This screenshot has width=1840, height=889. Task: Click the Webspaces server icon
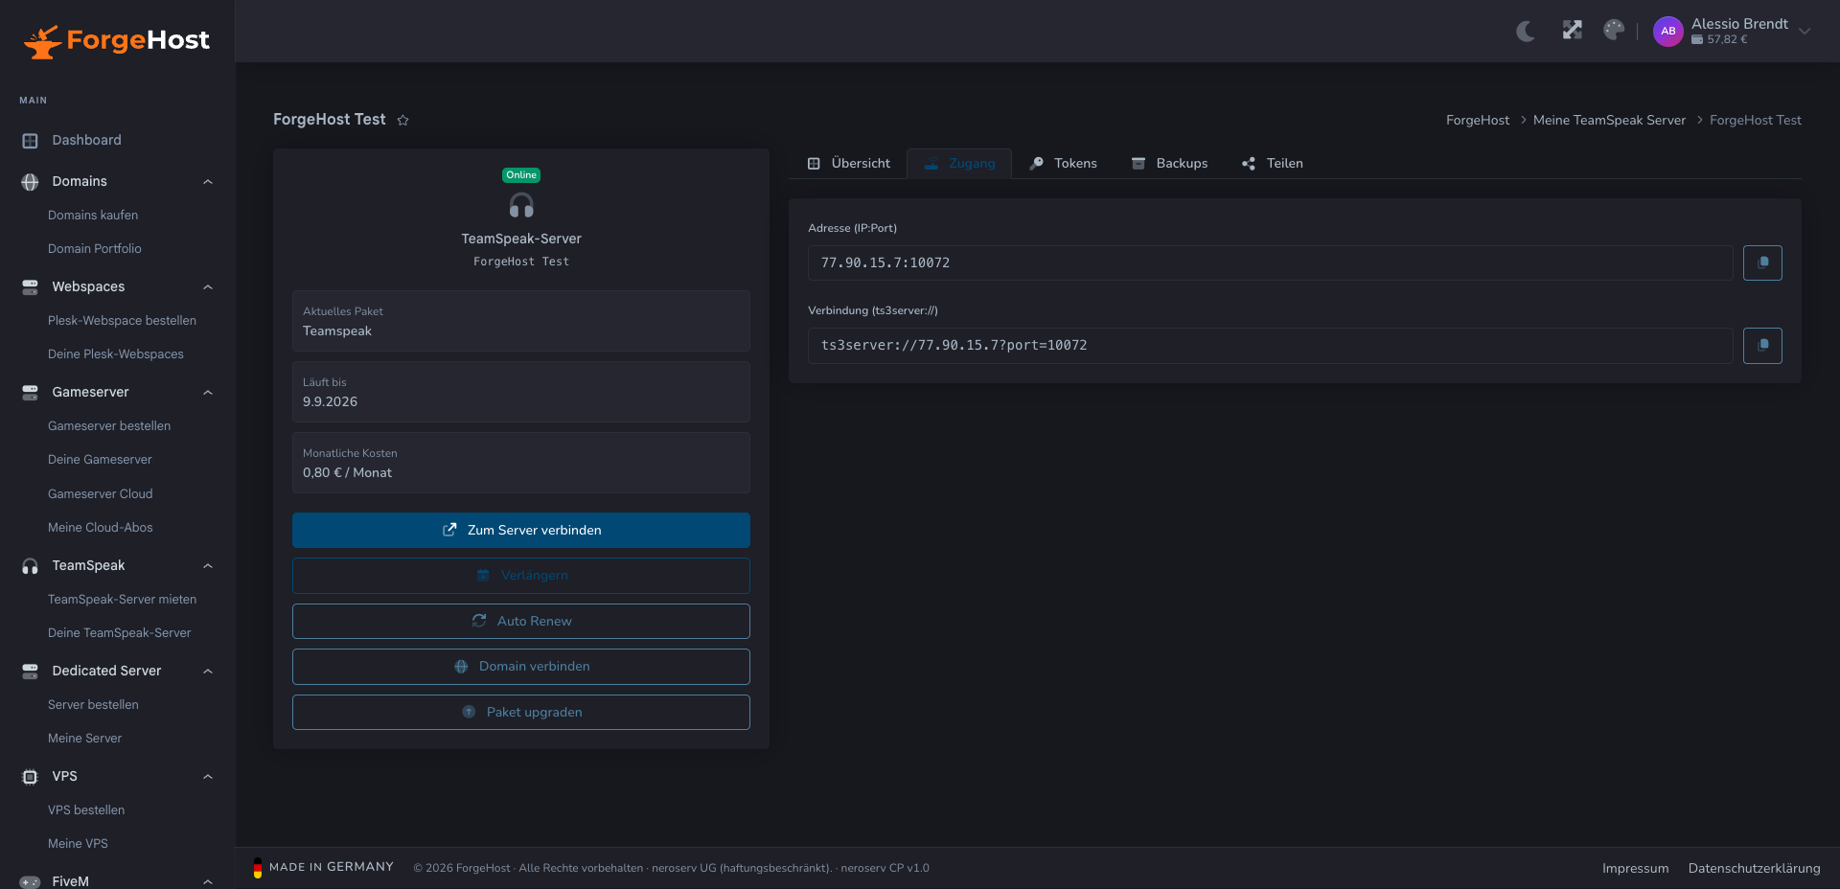pos(30,287)
